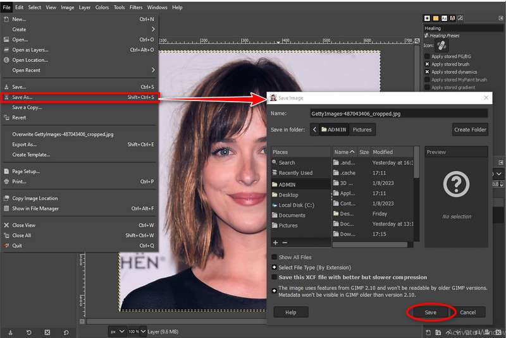Open the dropdown chevron at right dock edge
Viewport: 506px width, 338px height.
pos(499,174)
